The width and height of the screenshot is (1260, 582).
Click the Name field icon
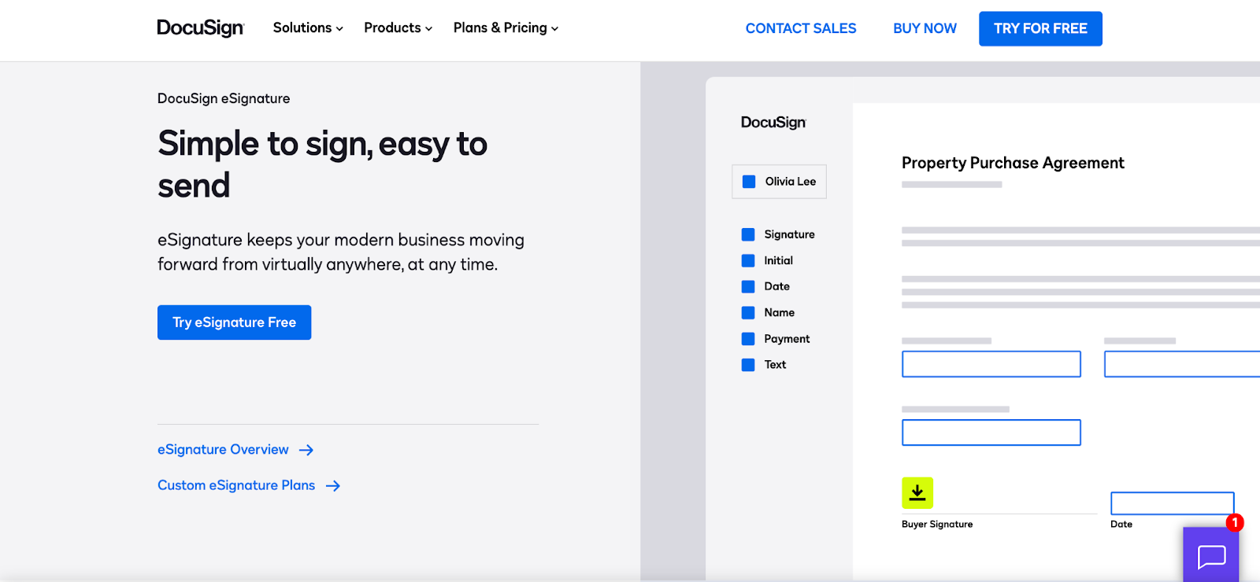tap(748, 313)
